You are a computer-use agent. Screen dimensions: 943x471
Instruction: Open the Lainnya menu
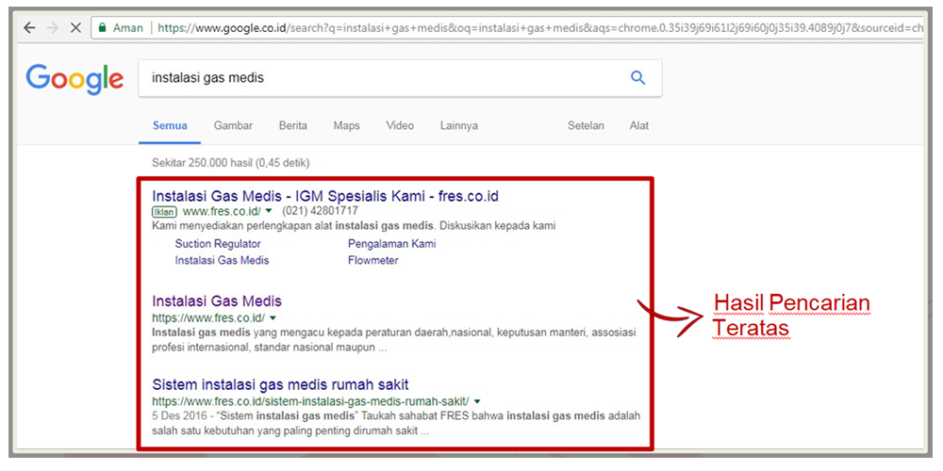[x=459, y=125]
